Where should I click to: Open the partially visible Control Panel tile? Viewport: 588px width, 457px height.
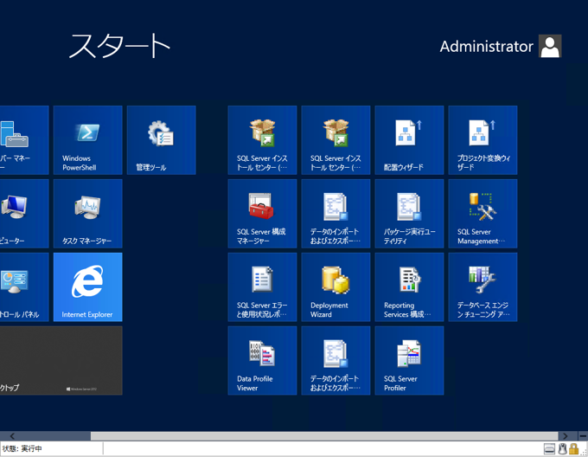(x=24, y=287)
